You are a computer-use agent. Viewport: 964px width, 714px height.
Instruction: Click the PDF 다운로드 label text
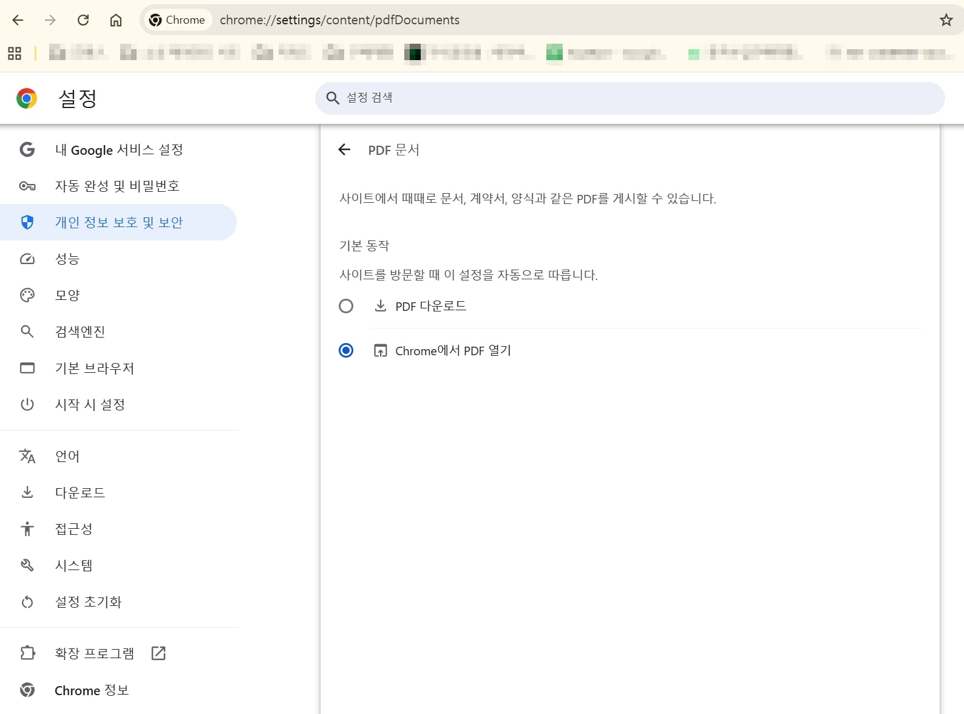pyautogui.click(x=430, y=306)
